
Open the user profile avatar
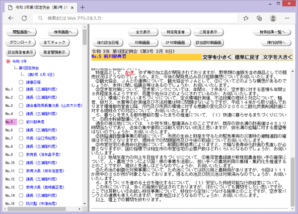[x=273, y=18]
